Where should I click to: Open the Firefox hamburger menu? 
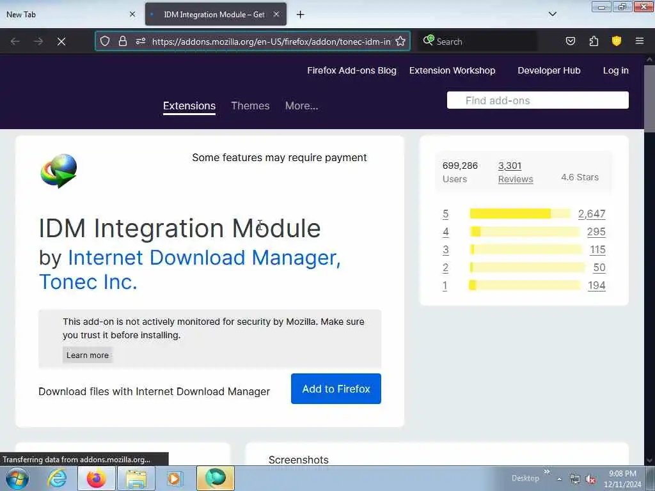click(x=640, y=41)
